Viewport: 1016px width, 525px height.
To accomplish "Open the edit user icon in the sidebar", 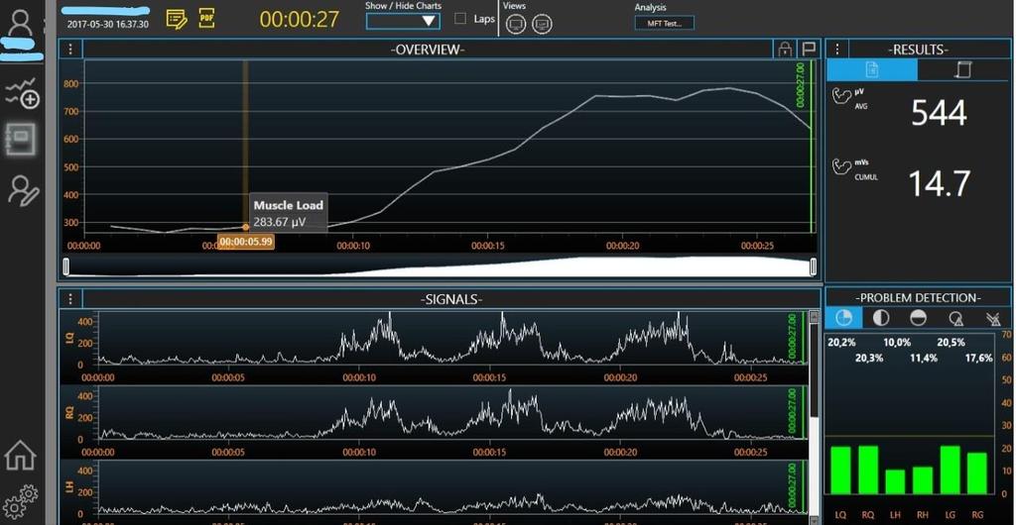I will click(x=24, y=190).
